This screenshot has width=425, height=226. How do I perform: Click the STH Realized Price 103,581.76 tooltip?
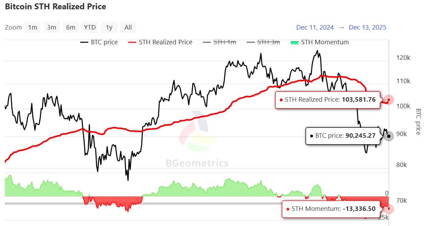click(x=327, y=100)
